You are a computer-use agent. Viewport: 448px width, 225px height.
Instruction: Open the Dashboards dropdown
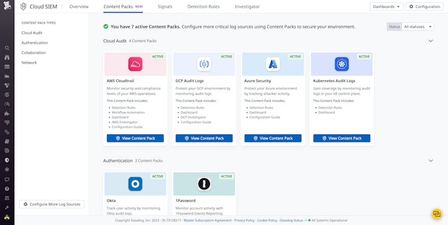(387, 6)
